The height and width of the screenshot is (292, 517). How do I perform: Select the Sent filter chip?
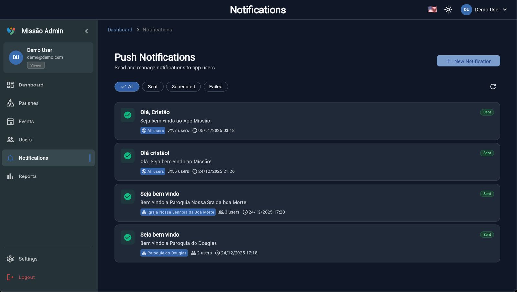(153, 86)
